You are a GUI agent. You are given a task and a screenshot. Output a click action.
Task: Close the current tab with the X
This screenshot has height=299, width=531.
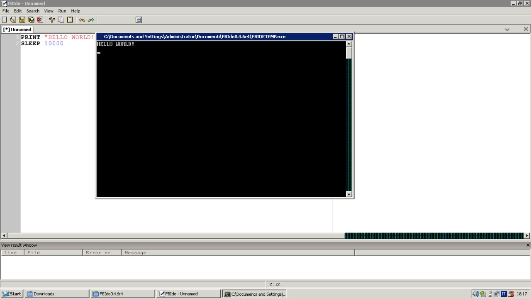(526, 29)
